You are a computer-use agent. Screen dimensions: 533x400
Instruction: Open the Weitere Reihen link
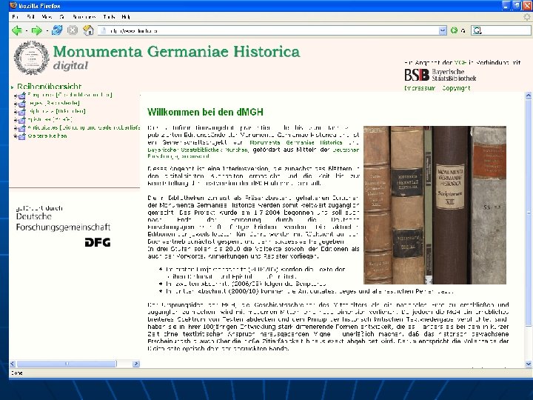pos(47,136)
